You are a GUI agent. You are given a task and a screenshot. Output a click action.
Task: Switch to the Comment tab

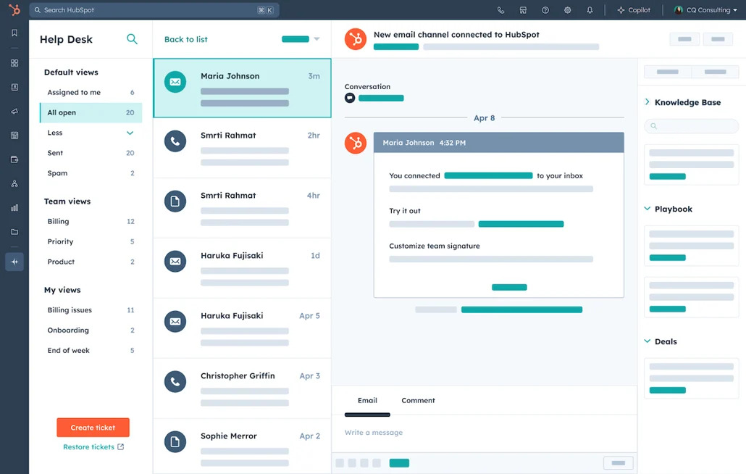pyautogui.click(x=418, y=400)
